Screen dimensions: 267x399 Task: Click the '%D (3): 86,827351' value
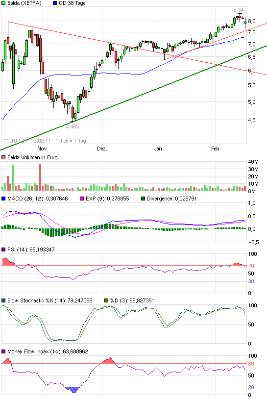click(x=132, y=300)
